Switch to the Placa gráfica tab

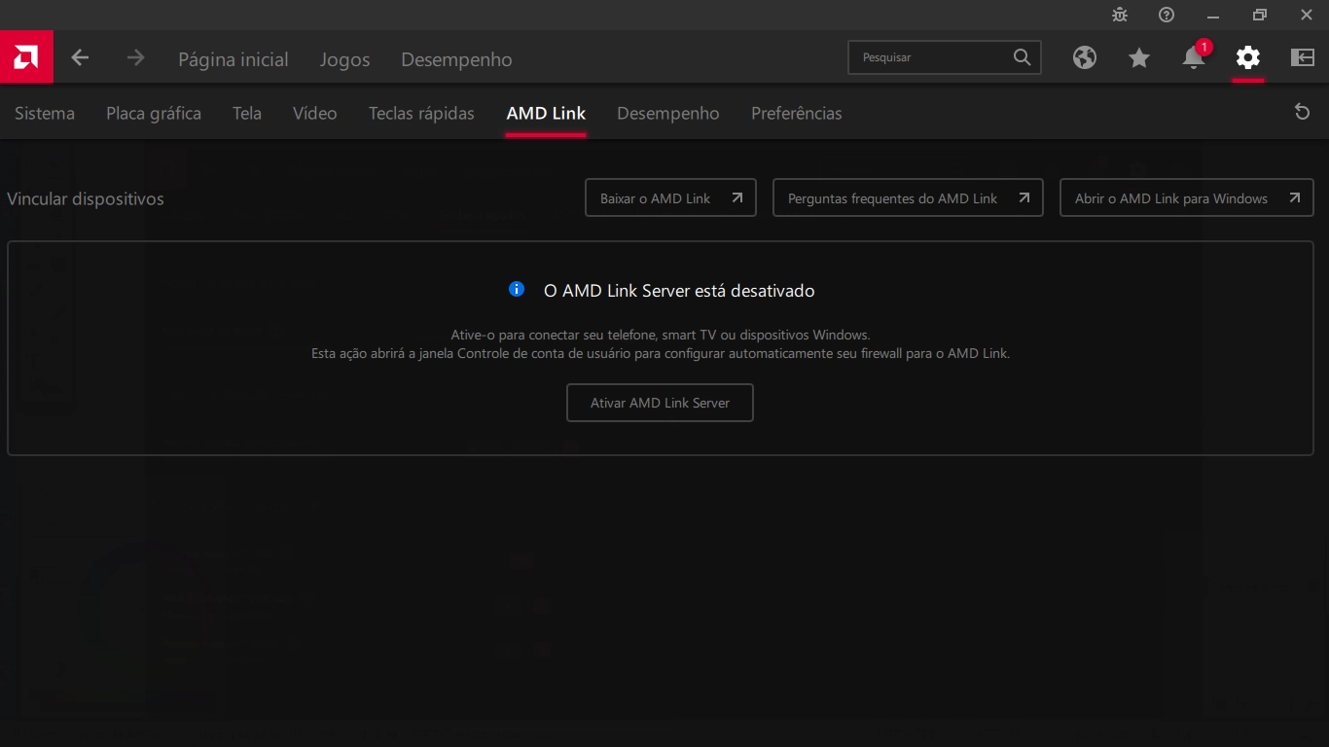pos(154,113)
